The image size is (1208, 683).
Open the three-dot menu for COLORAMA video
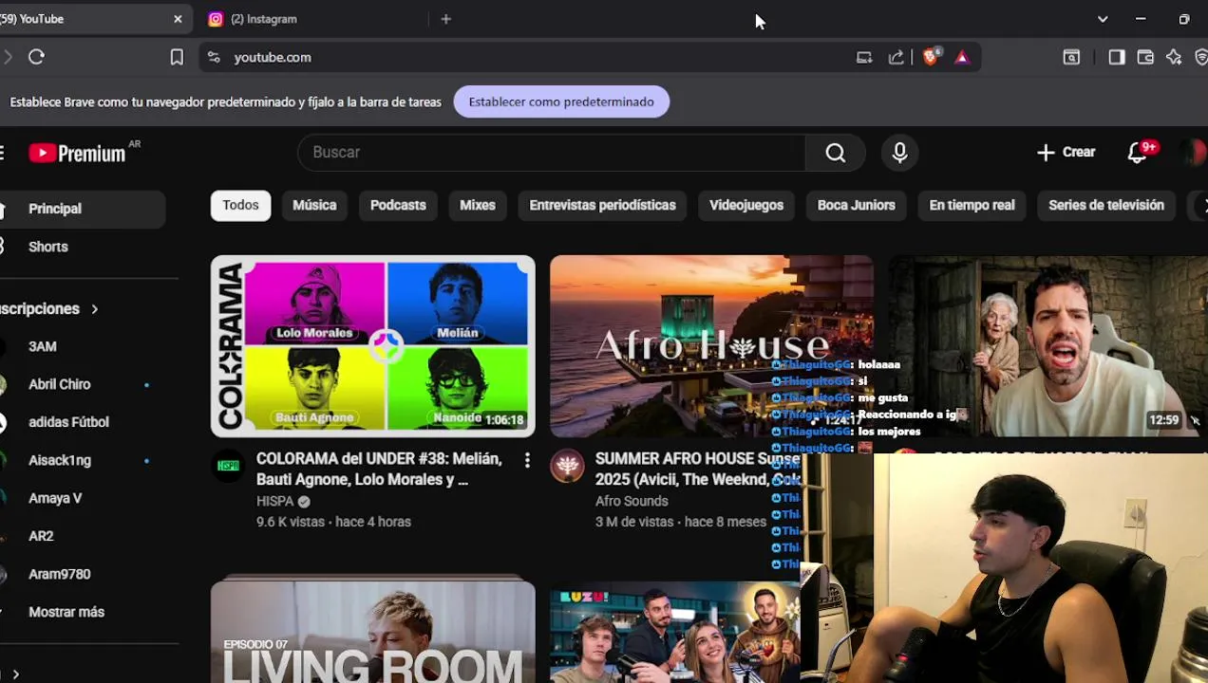pos(527,460)
